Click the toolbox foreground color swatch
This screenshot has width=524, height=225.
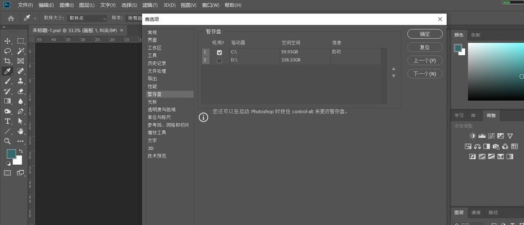point(11,154)
